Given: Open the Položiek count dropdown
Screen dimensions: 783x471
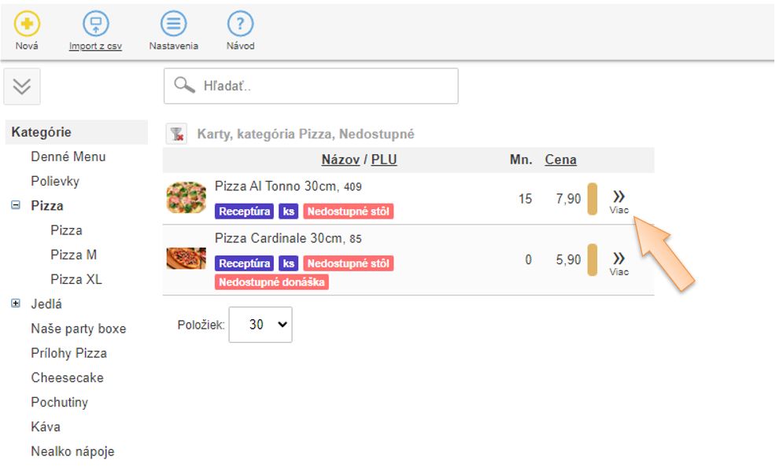Looking at the screenshot, I should (260, 324).
